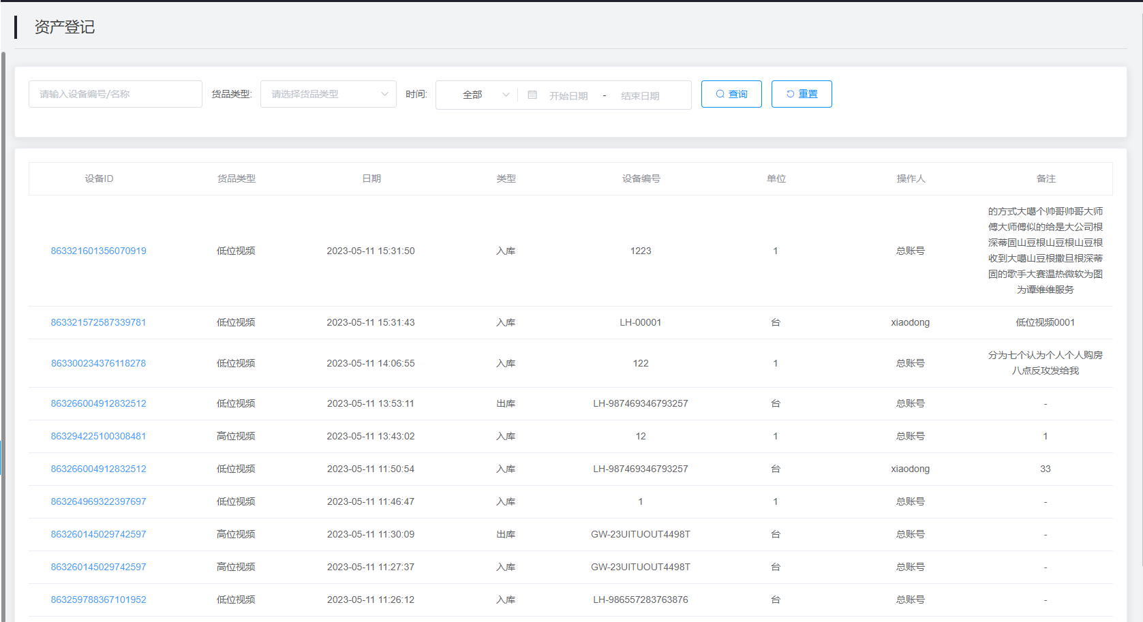Open device ID 863321601356070919 link

[x=99, y=251]
